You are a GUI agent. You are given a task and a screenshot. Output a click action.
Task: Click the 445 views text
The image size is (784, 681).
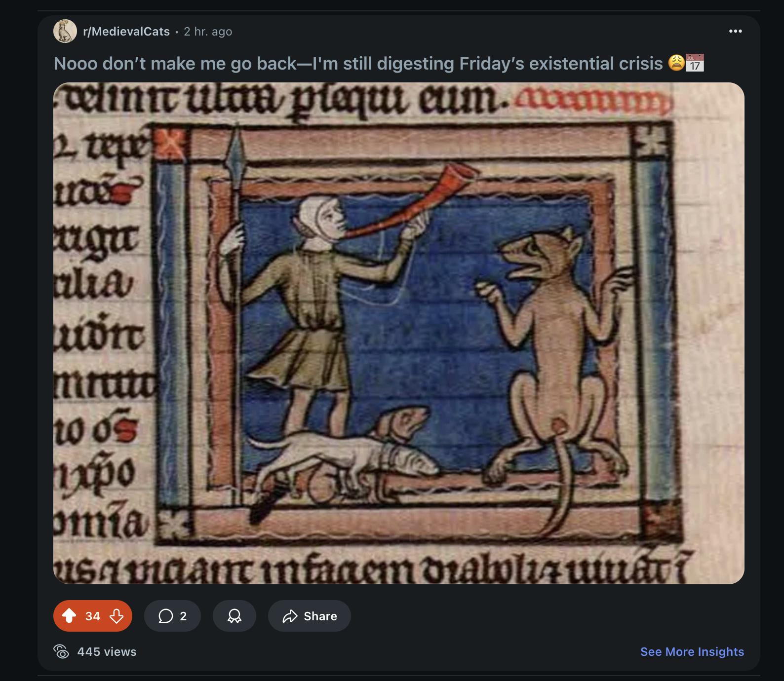(107, 652)
